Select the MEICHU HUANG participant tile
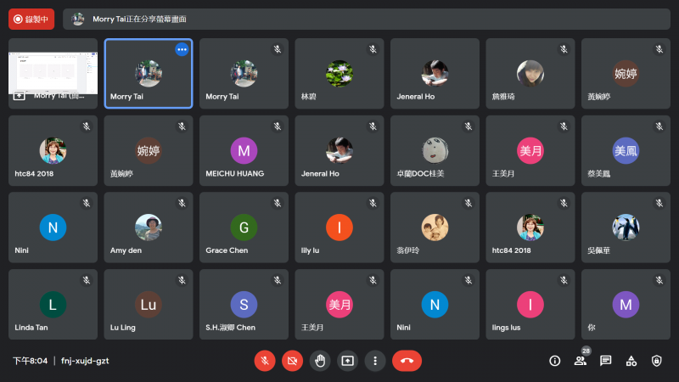 pos(244,150)
